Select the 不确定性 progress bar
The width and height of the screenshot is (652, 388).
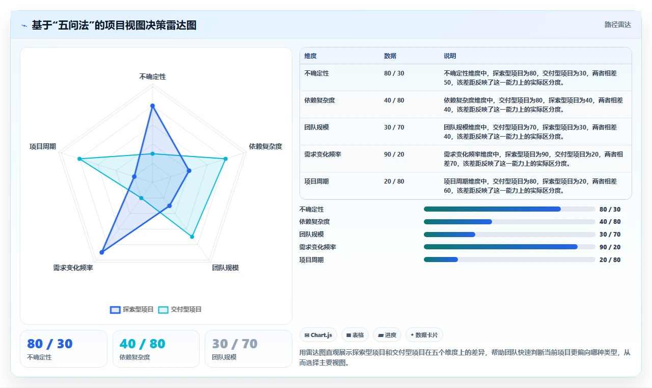pyautogui.click(x=509, y=209)
